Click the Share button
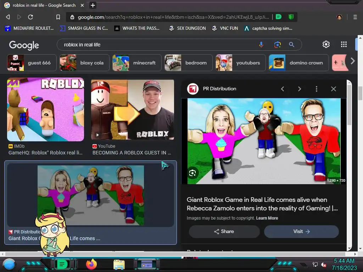Screen dimensions: 363x272 click(x=224, y=232)
